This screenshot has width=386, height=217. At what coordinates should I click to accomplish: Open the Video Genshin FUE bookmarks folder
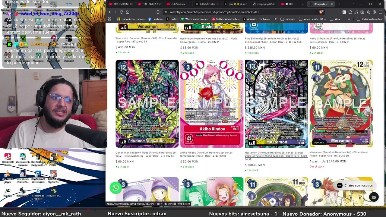312,19
